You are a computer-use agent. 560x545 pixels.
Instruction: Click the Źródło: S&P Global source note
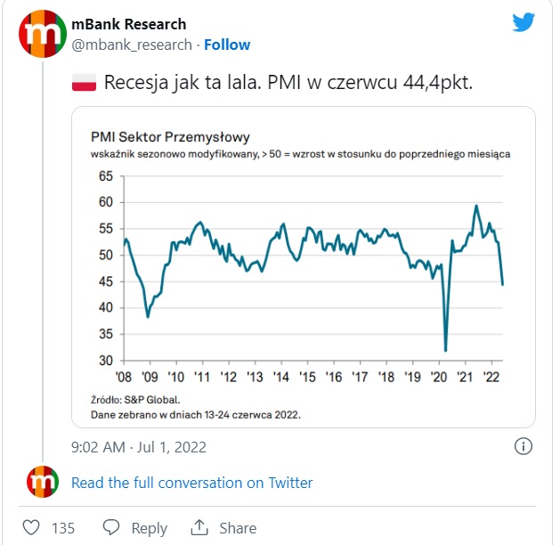[x=135, y=399]
